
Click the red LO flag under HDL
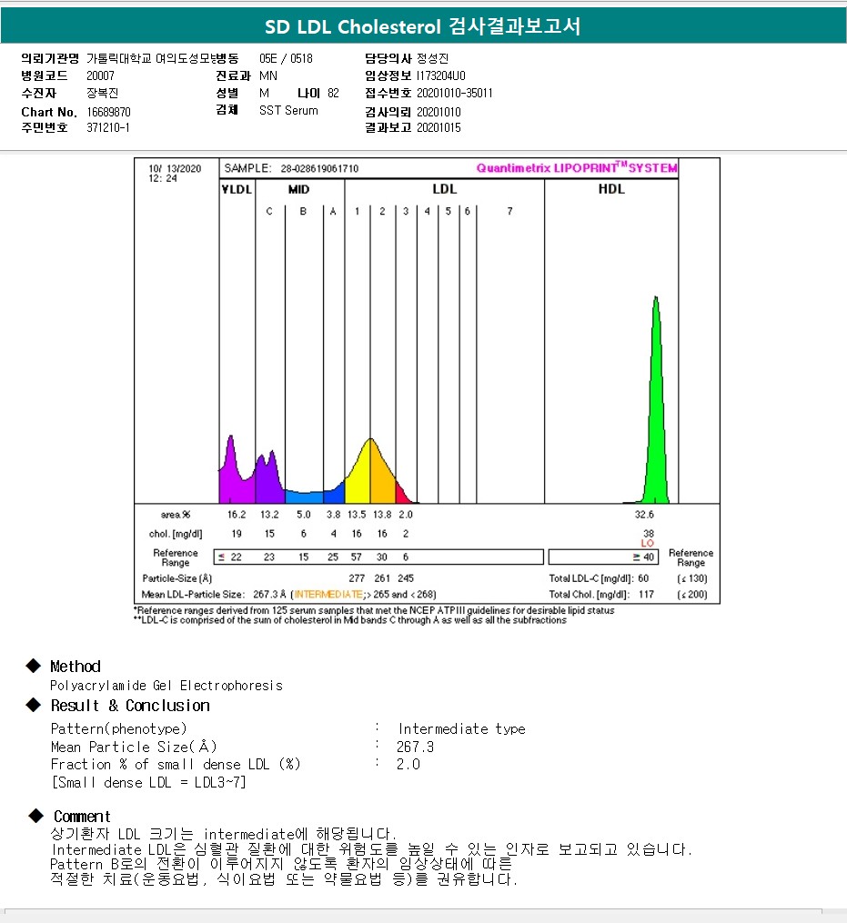tap(648, 543)
